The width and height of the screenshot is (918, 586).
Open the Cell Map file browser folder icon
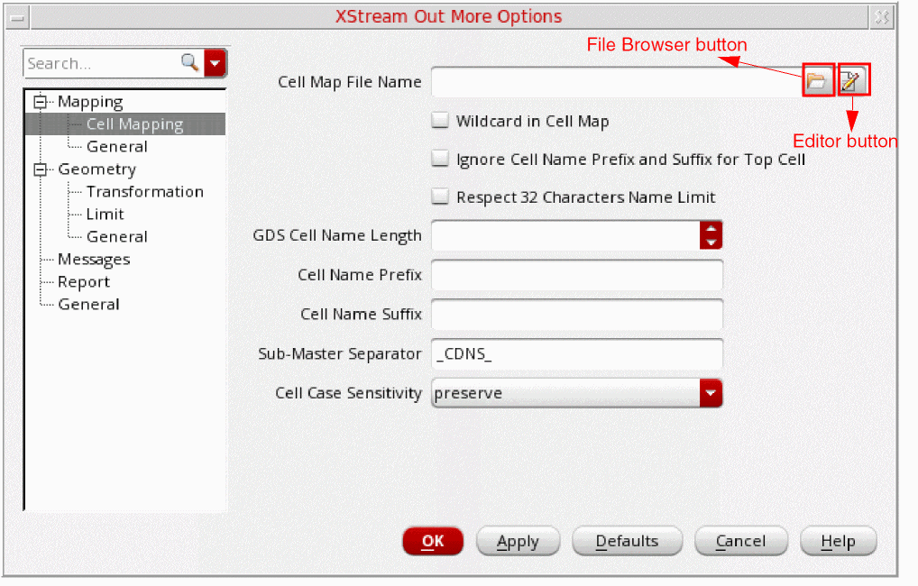pyautogui.click(x=817, y=80)
